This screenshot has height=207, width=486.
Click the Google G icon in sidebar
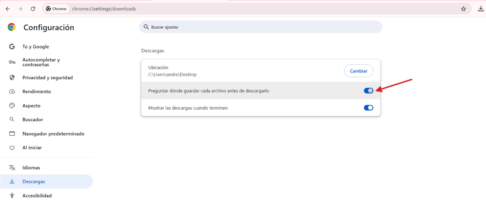click(12, 46)
